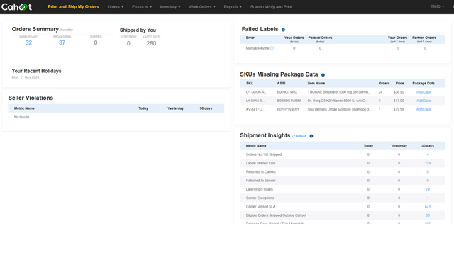Viewport: 454px width, 255px height.
Task: Go to Print and Ship My Orders
Action: [x=73, y=6]
